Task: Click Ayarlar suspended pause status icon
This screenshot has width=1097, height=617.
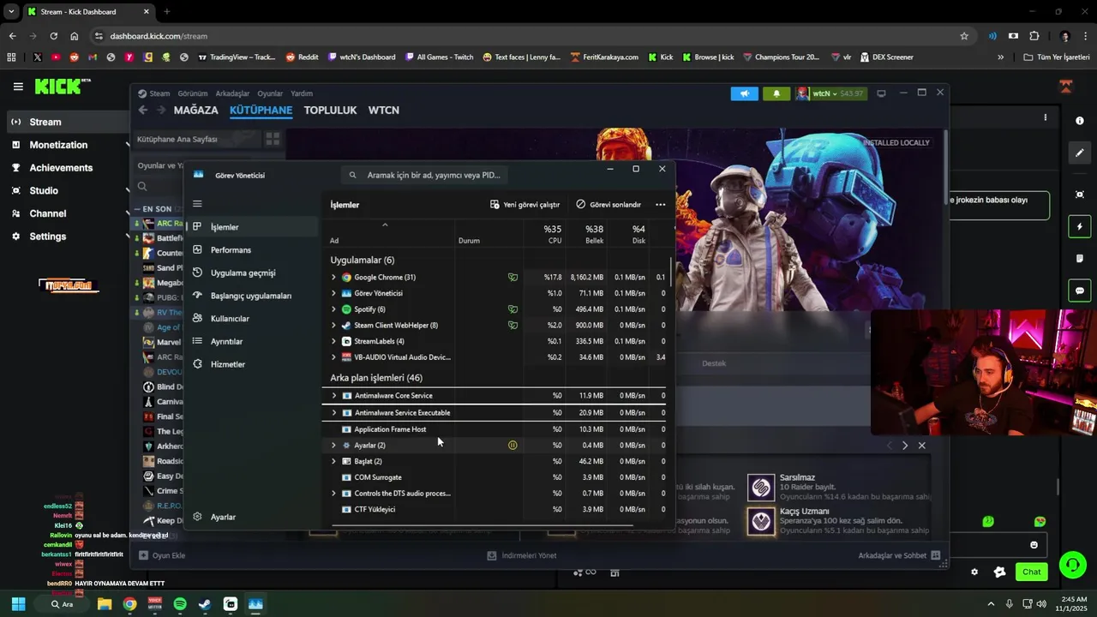Action: click(x=513, y=446)
